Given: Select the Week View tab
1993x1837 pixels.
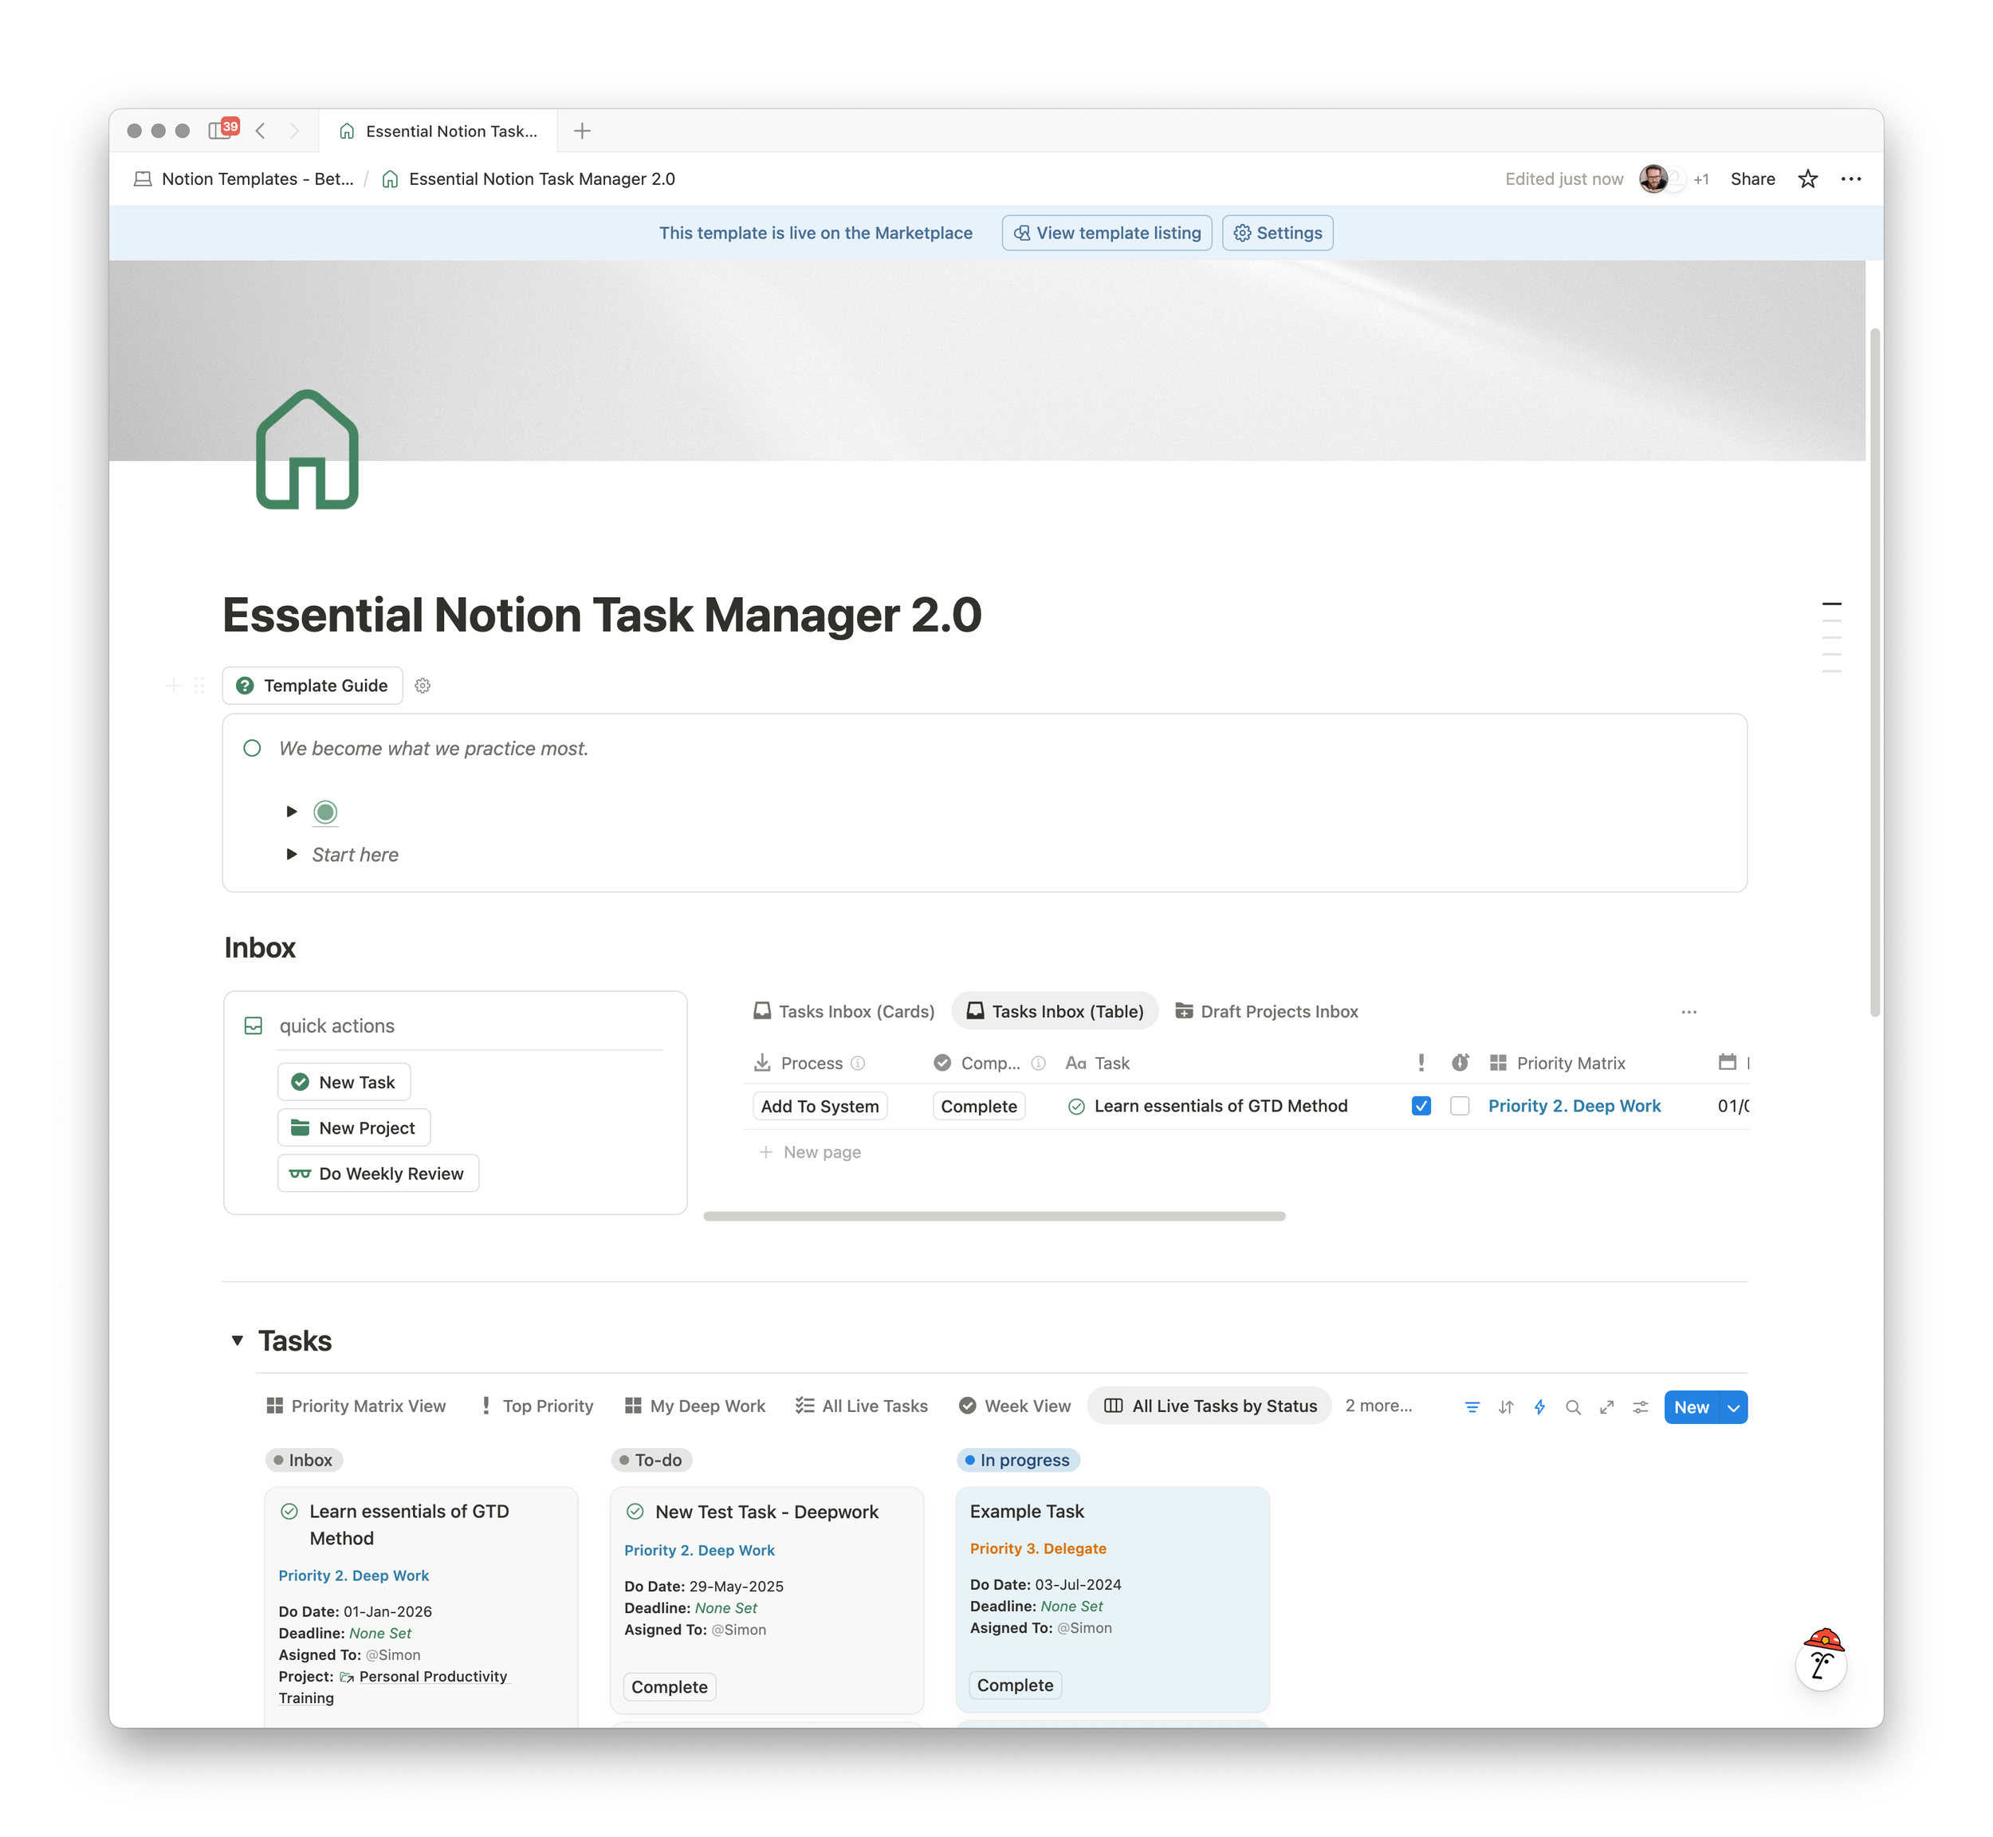Looking at the screenshot, I should tap(1015, 1406).
